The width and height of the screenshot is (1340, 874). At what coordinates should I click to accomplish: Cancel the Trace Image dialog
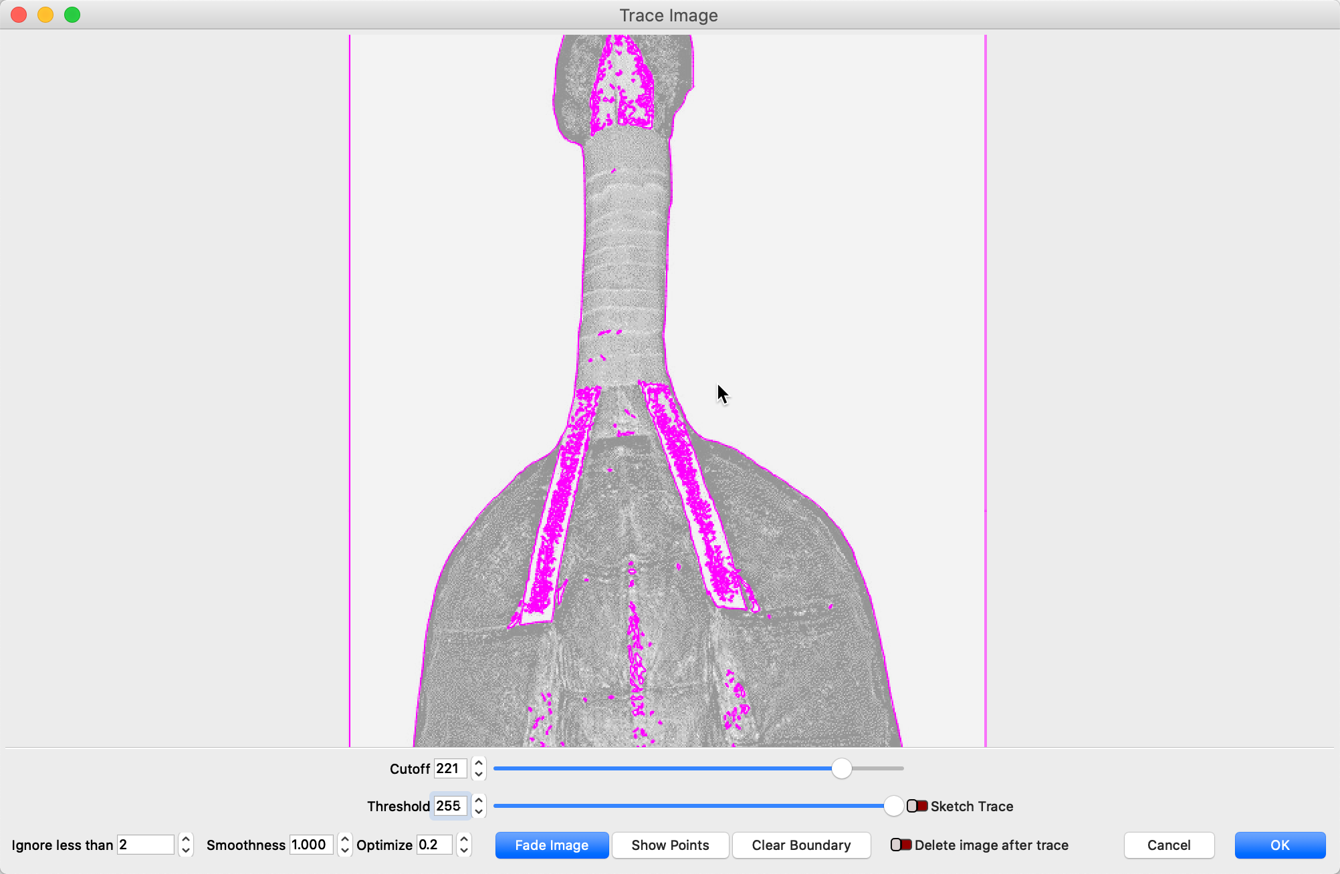click(x=1169, y=845)
